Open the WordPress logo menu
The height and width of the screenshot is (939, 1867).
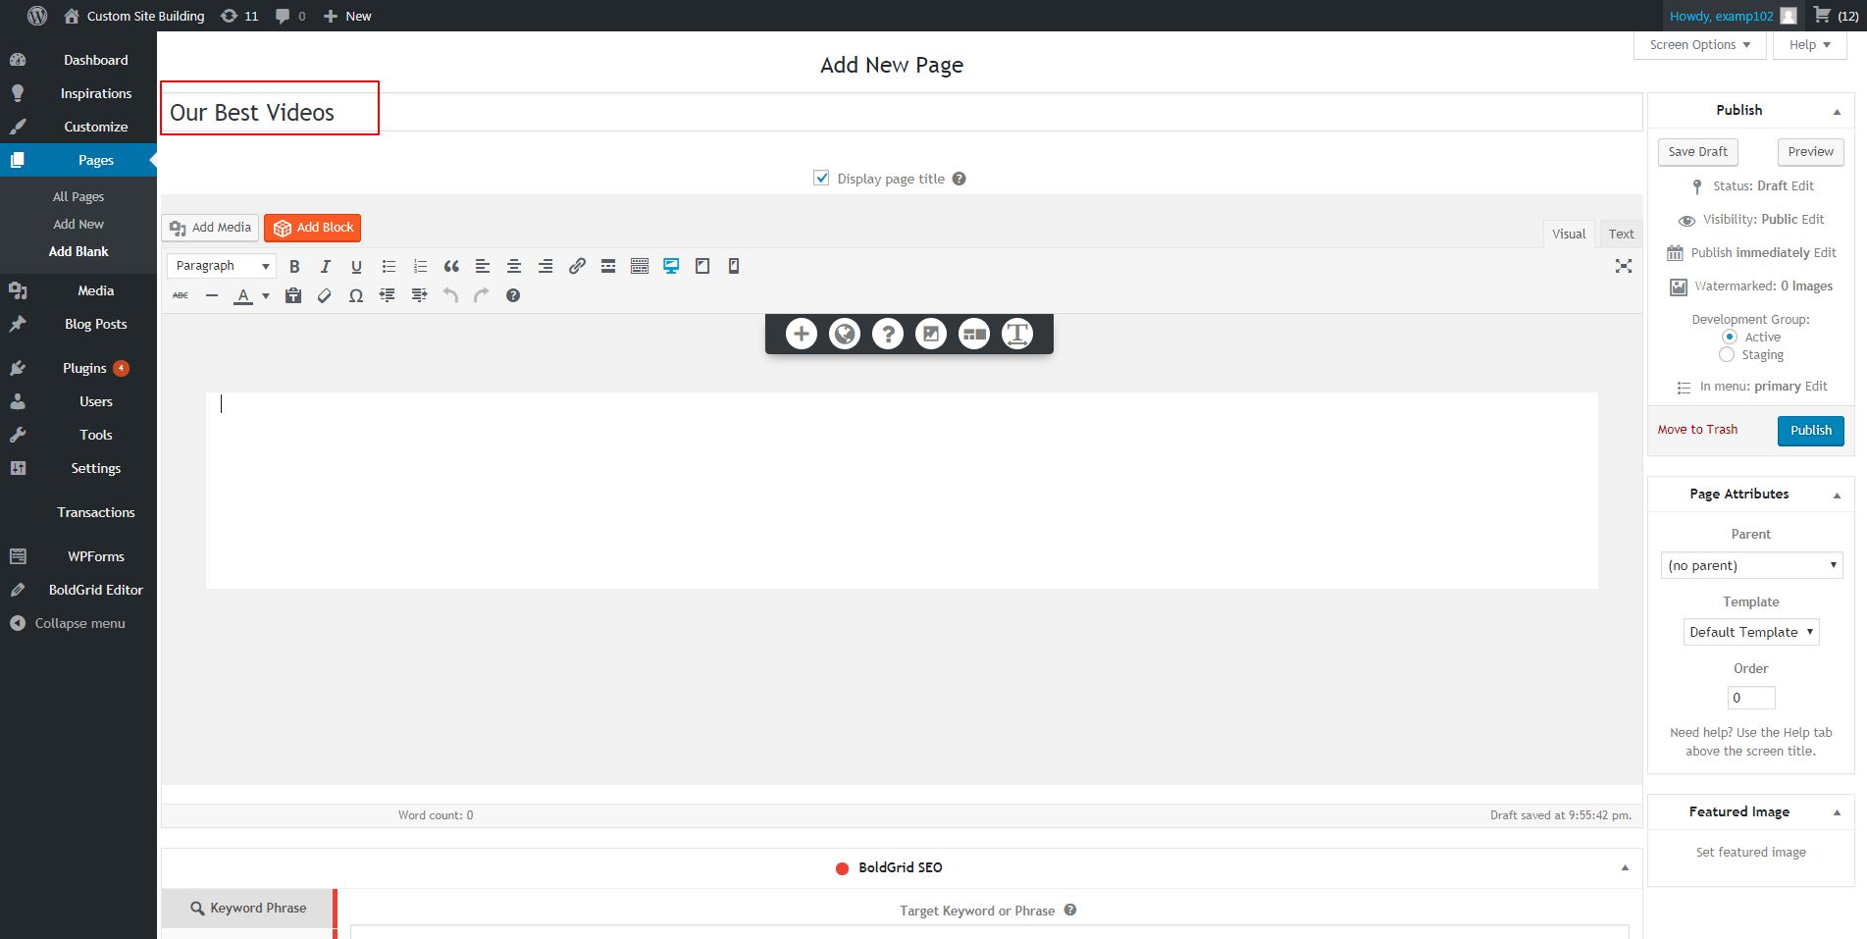pos(37,16)
